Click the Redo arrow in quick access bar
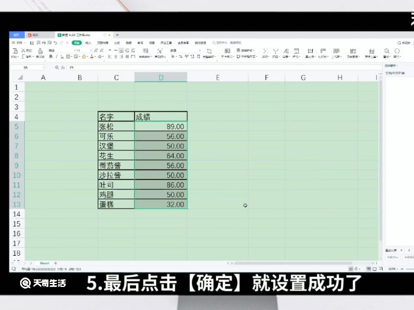 coord(62,43)
